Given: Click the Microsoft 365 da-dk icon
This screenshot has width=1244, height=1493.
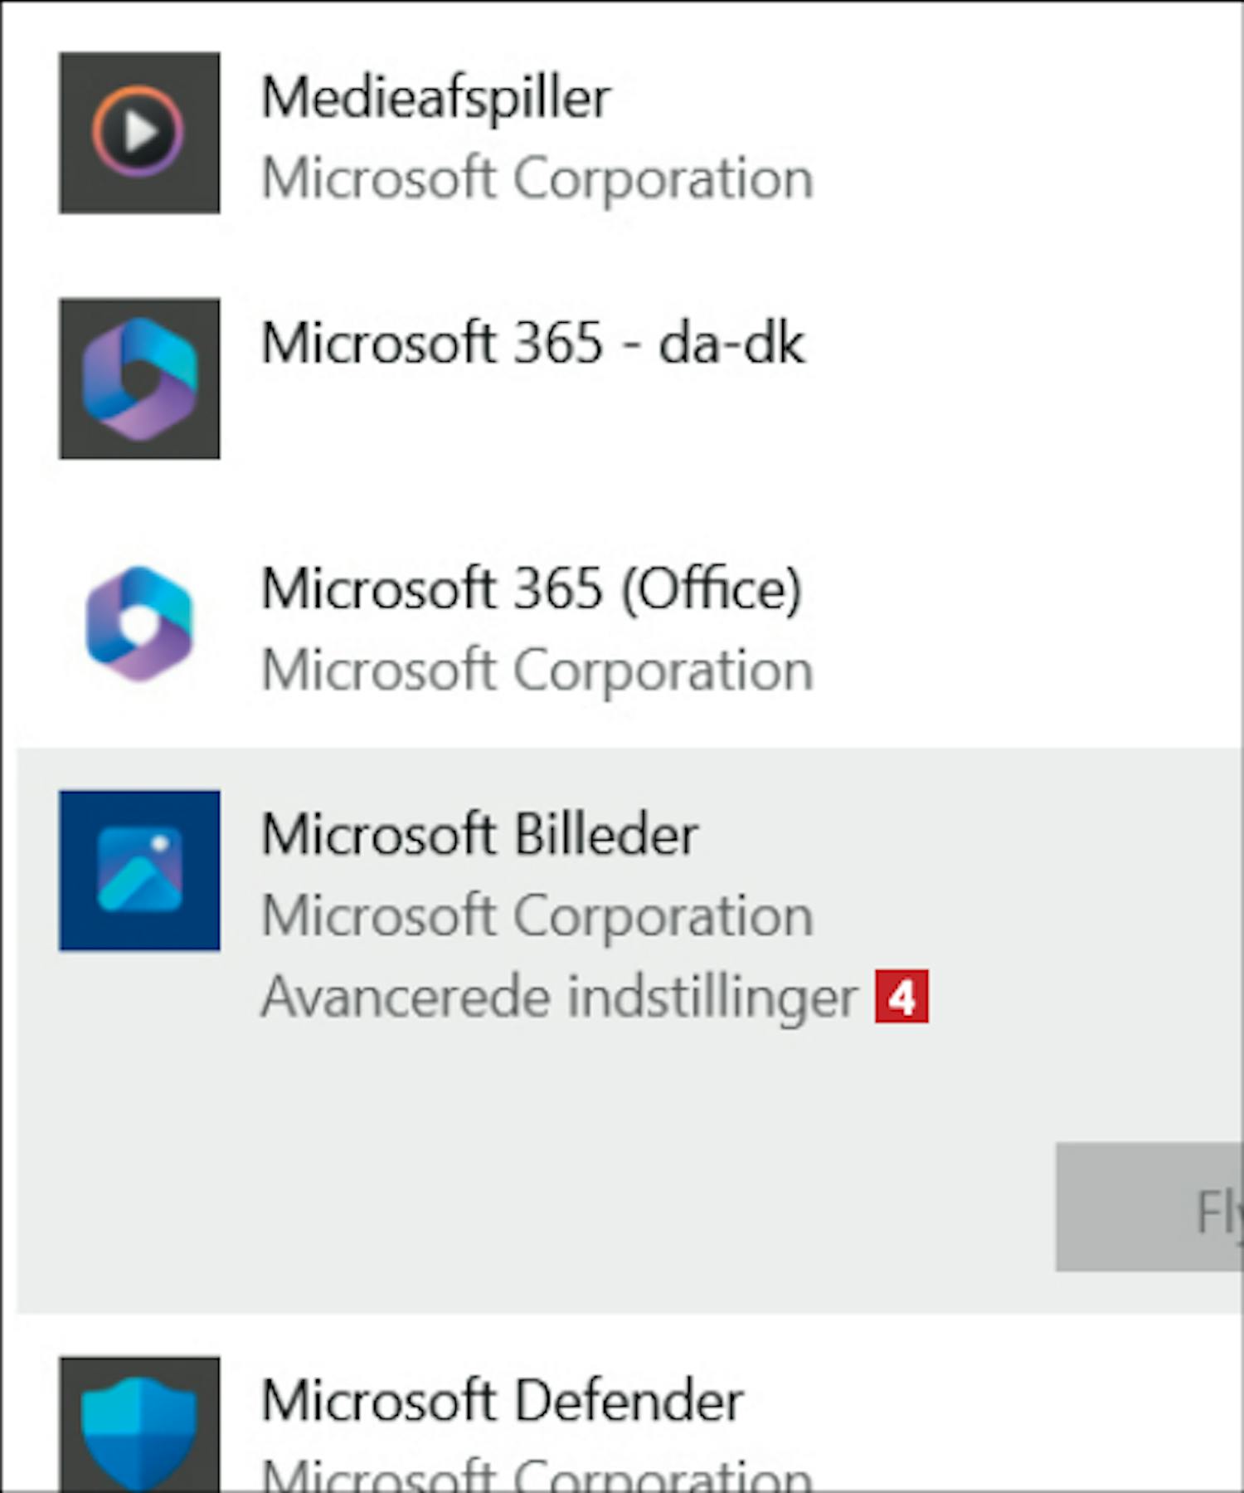Looking at the screenshot, I should (139, 378).
